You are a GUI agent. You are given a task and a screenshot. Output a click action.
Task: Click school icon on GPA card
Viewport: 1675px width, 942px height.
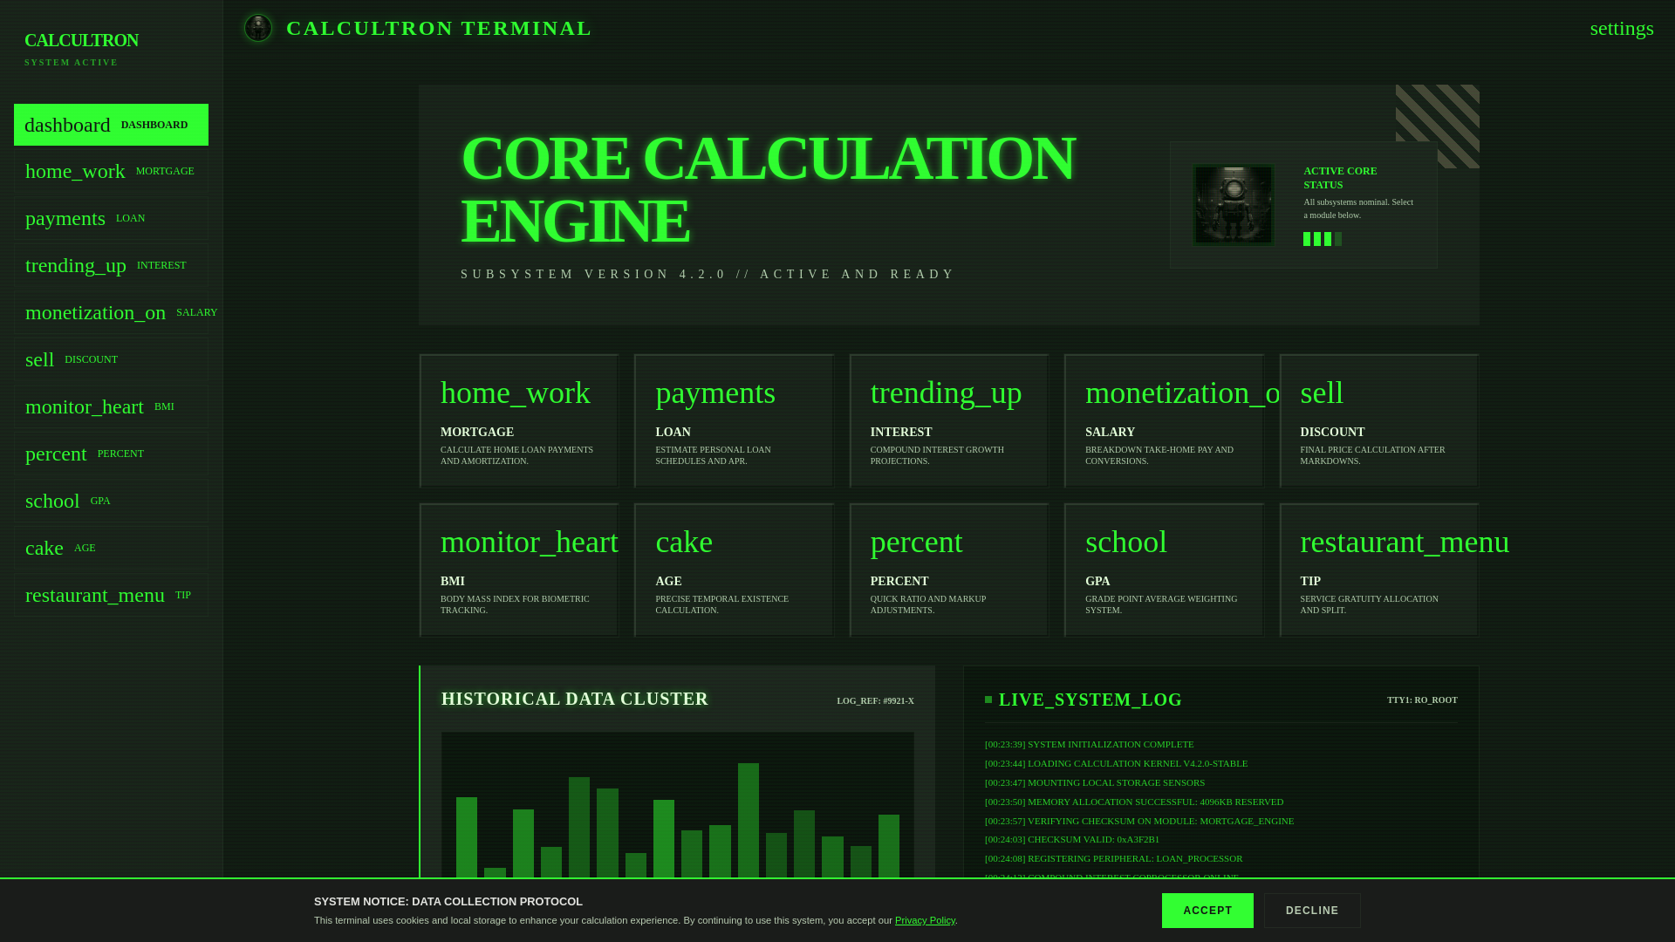1125,542
